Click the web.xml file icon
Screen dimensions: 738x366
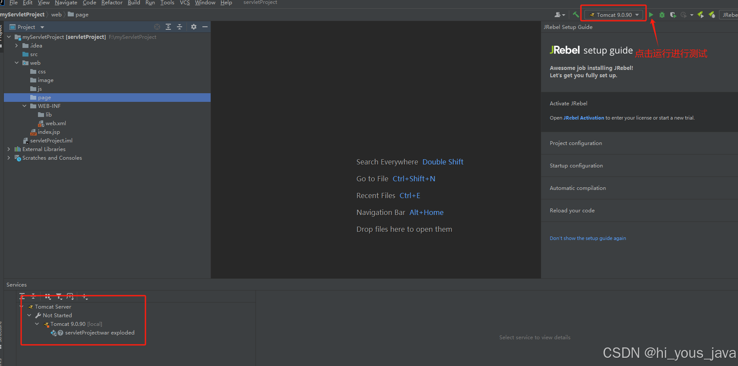(41, 123)
